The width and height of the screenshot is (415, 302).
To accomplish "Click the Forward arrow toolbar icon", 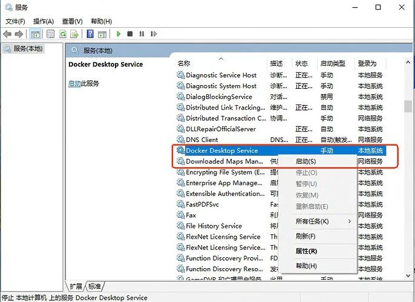I will tap(19, 34).
